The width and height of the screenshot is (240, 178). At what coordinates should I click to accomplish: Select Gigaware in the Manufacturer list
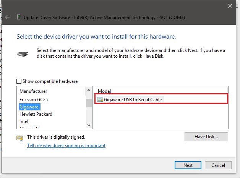tap(29, 107)
